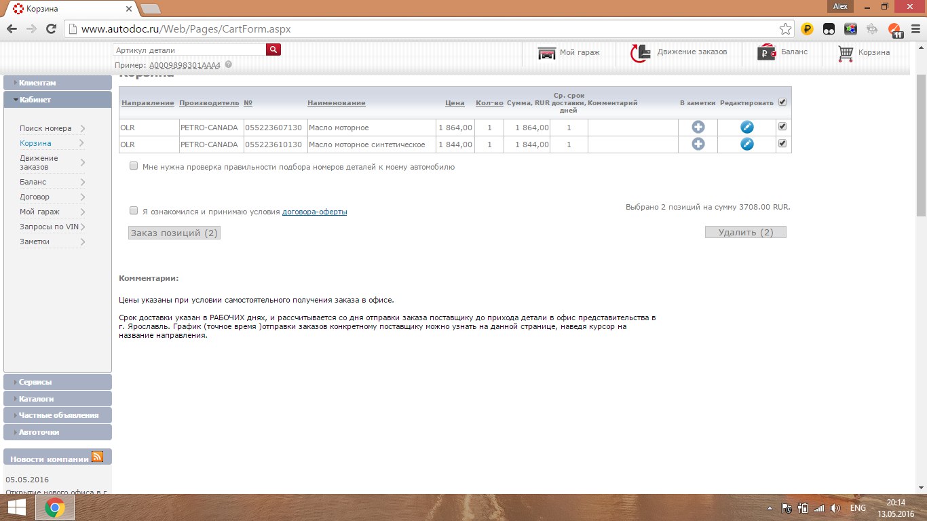Open the Windows Start button
Screen dimensions: 927x521
[17, 507]
